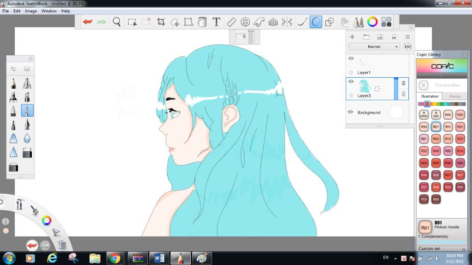Open the Normal blend mode dropdown
The width and height of the screenshot is (472, 265).
pos(374,46)
